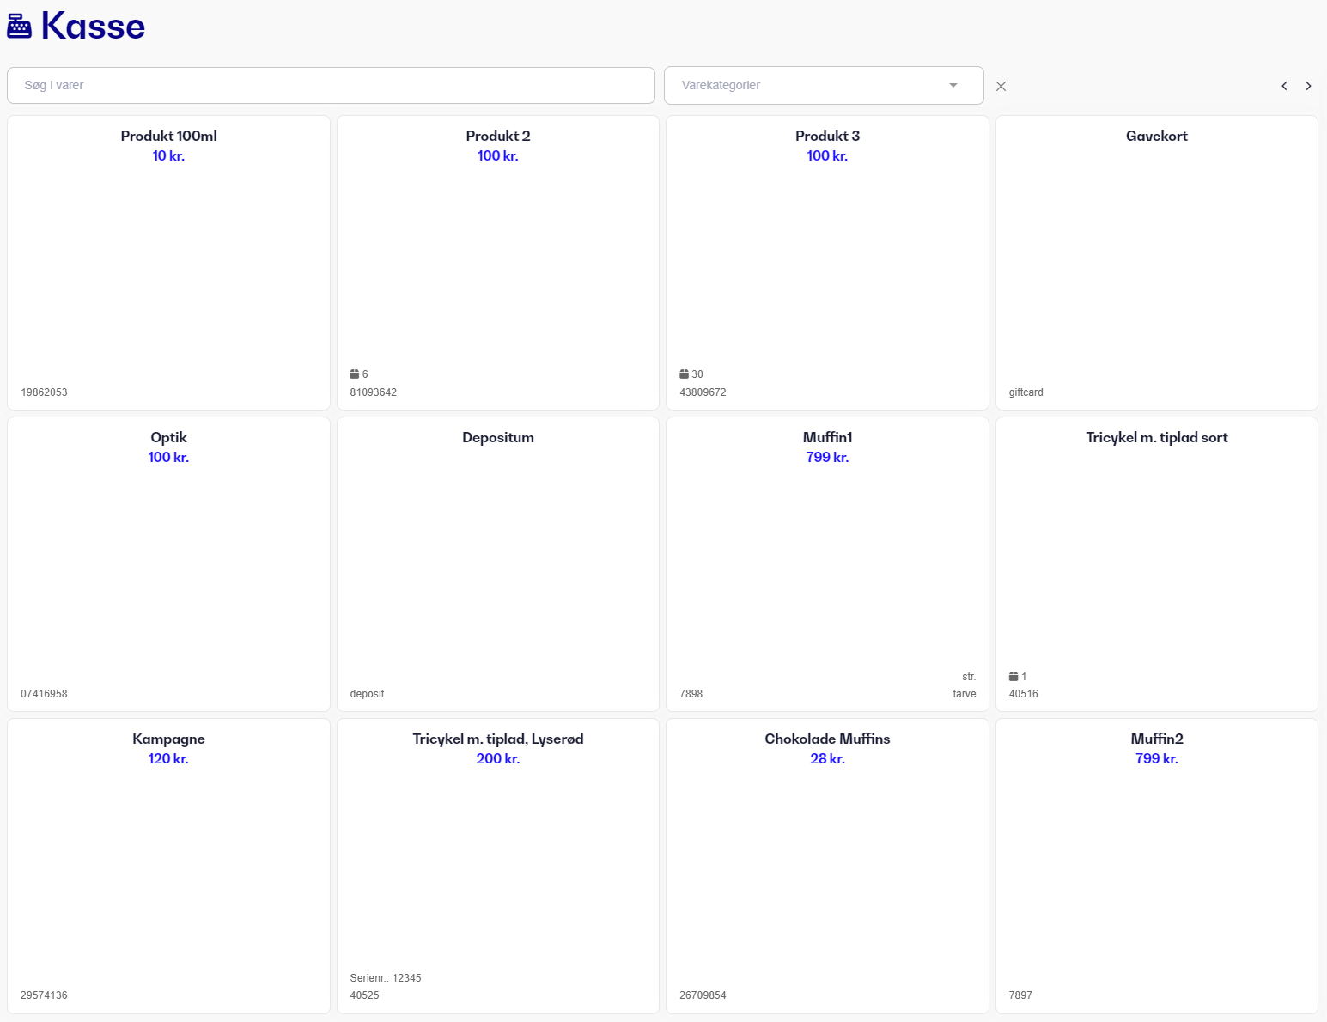The image size is (1327, 1022).
Task: Click the 799 kr. price on Muffin2
Action: [x=1157, y=758]
